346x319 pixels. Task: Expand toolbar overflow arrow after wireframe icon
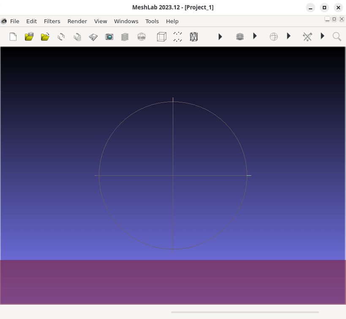pos(220,37)
